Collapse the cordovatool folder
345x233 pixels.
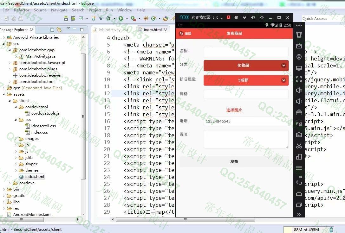click(16, 107)
